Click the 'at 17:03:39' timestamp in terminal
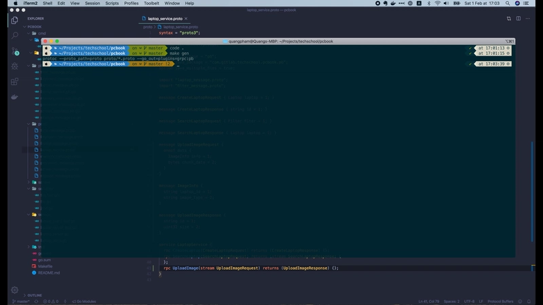Image resolution: width=543 pixels, height=305 pixels. [x=493, y=64]
